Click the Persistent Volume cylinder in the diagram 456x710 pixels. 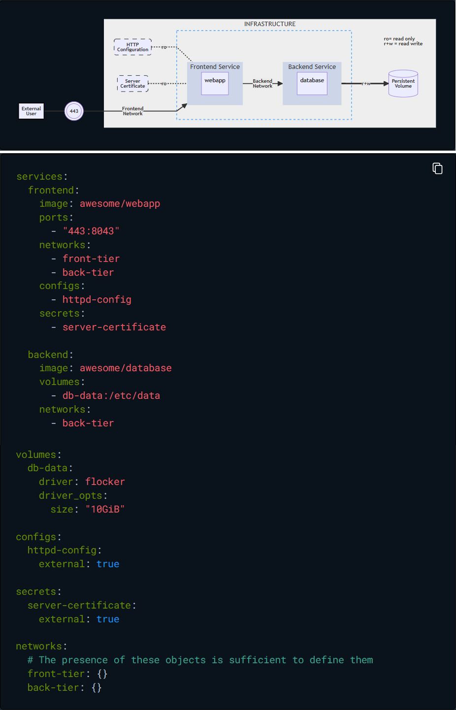403,84
